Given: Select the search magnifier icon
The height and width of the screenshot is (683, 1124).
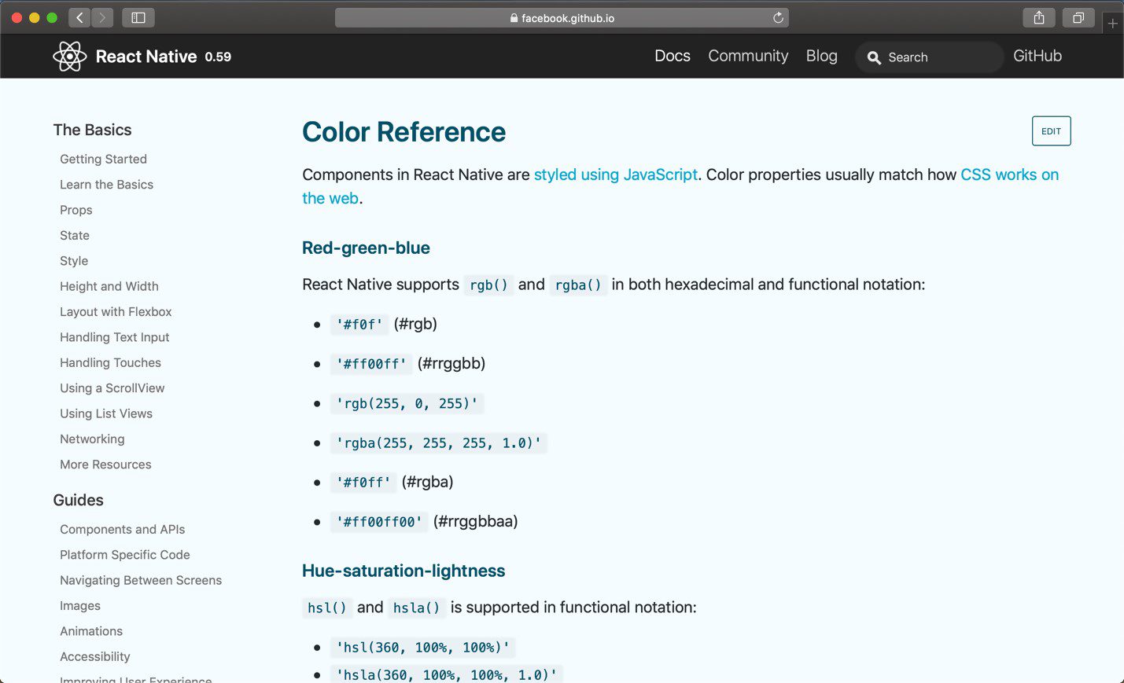Looking at the screenshot, I should coord(874,57).
